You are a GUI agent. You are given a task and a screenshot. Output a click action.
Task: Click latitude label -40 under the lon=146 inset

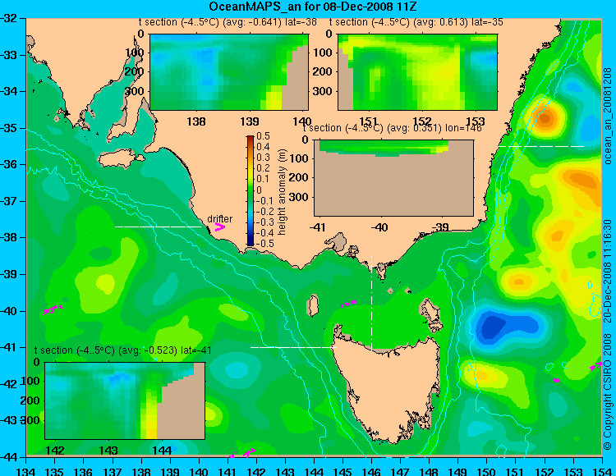(379, 227)
